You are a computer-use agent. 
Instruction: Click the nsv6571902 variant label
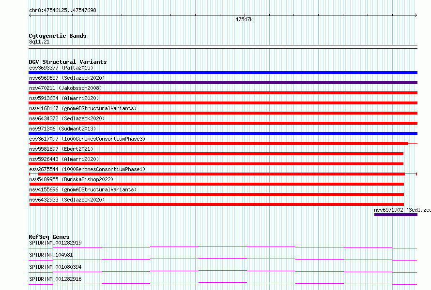[x=402, y=210]
